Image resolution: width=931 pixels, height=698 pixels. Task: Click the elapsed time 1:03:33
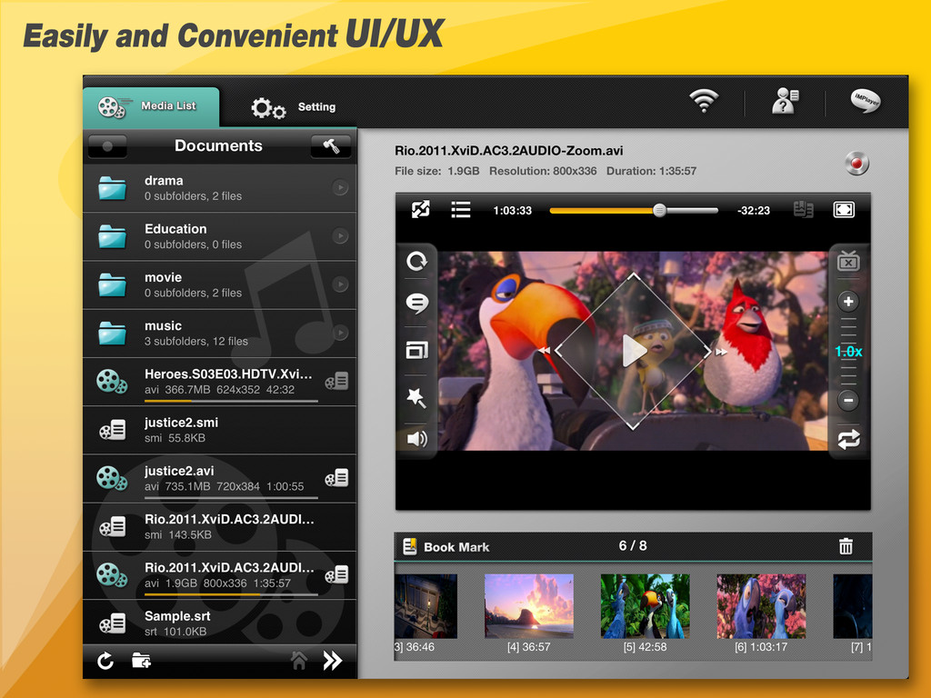coord(513,211)
